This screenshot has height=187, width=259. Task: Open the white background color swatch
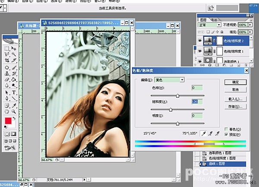13,125
